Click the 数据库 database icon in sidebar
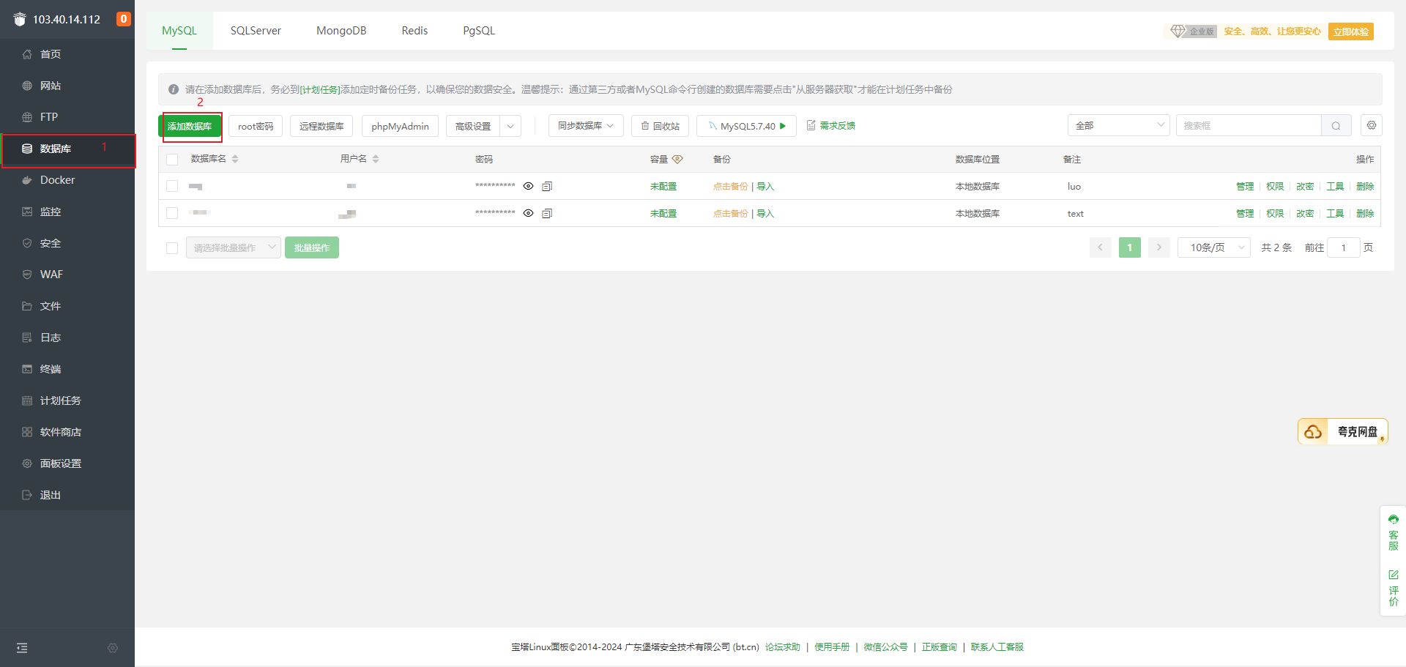This screenshot has height=667, width=1406. tap(27, 149)
